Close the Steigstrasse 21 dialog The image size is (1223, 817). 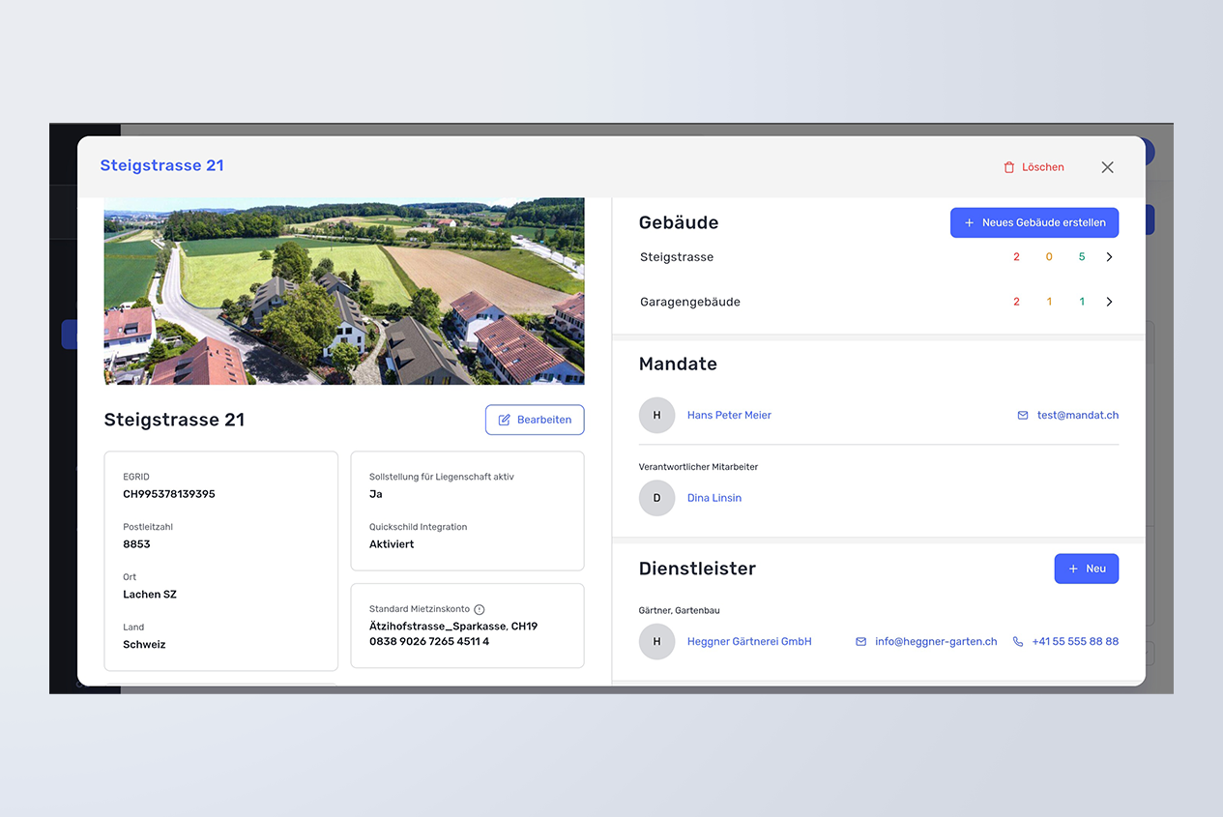pos(1107,167)
